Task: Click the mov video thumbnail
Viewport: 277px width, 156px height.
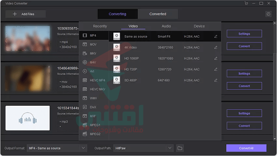Action: (28, 78)
